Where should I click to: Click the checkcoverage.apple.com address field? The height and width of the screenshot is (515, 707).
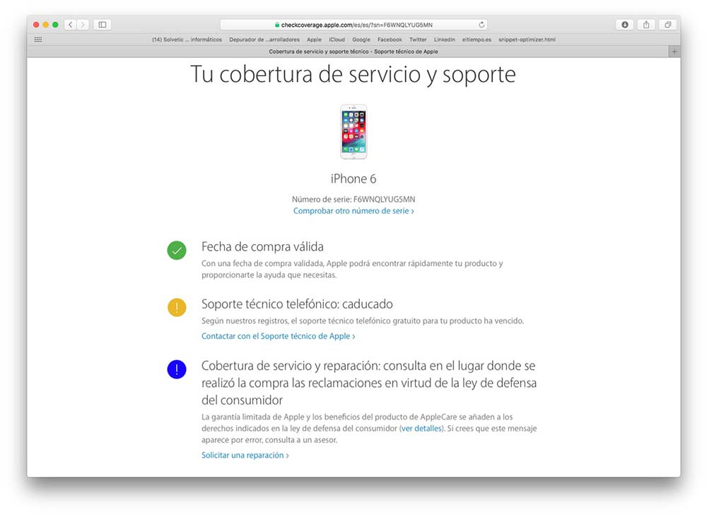[353, 25]
